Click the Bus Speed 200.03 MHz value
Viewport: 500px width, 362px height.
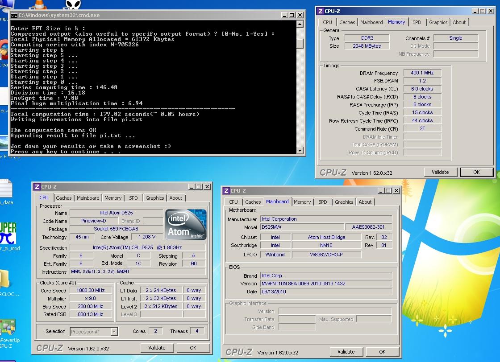[x=91, y=307]
